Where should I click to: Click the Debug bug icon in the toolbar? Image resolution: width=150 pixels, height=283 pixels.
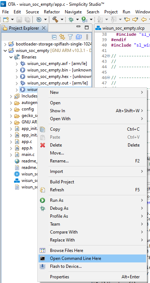pos(71,19)
